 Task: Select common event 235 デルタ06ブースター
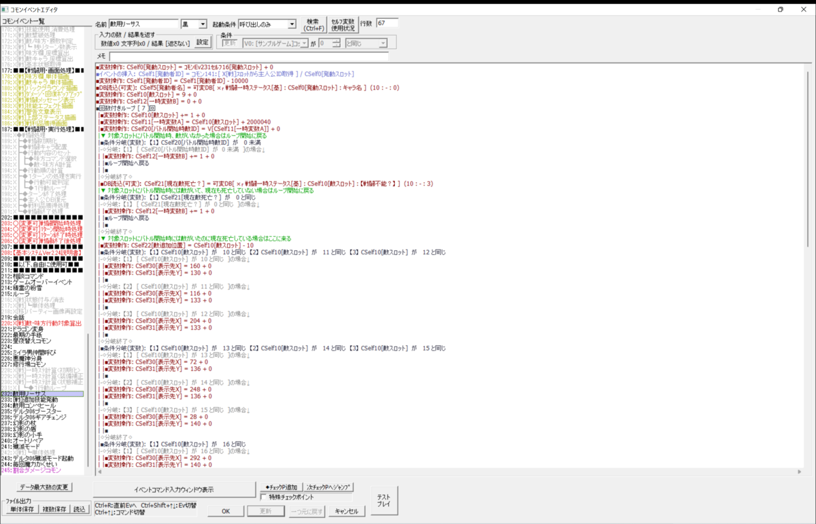coord(43,412)
